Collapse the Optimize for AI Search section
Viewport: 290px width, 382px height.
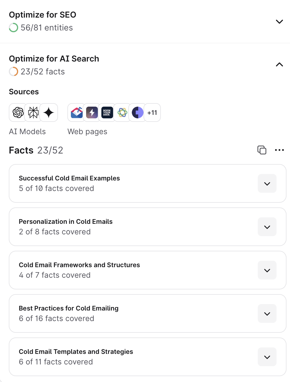point(279,64)
